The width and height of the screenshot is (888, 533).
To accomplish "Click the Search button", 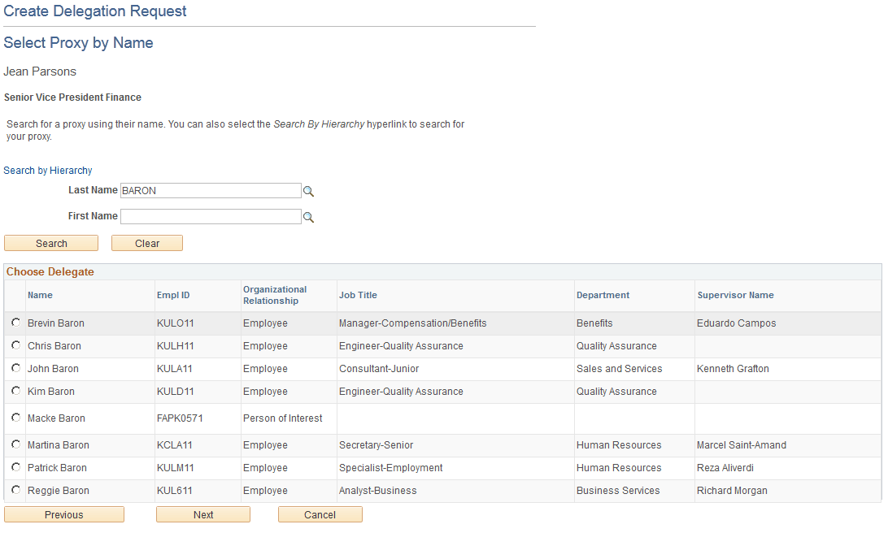I will click(x=50, y=243).
